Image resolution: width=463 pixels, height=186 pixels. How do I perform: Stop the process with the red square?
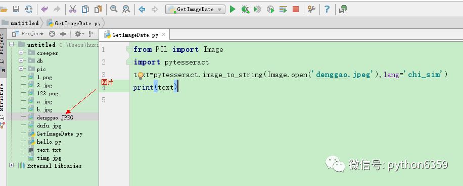point(296,10)
